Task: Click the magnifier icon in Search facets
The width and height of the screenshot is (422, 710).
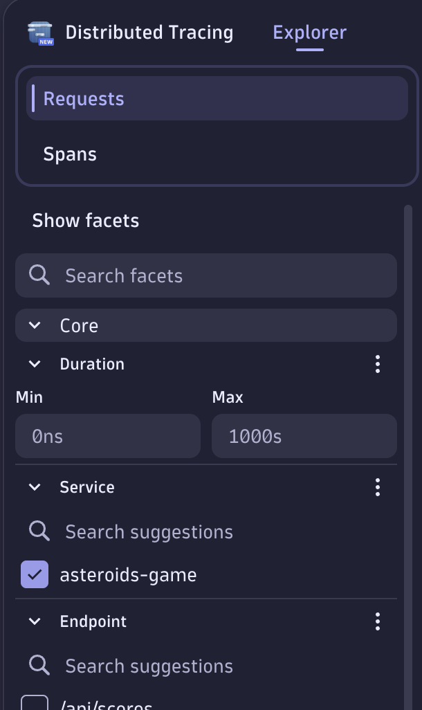Action: (x=39, y=275)
